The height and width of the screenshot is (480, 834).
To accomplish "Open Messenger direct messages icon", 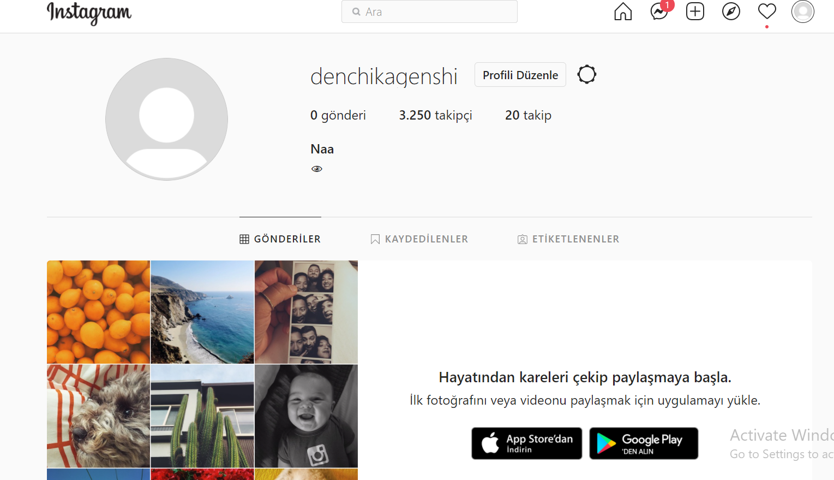I will pos(659,11).
